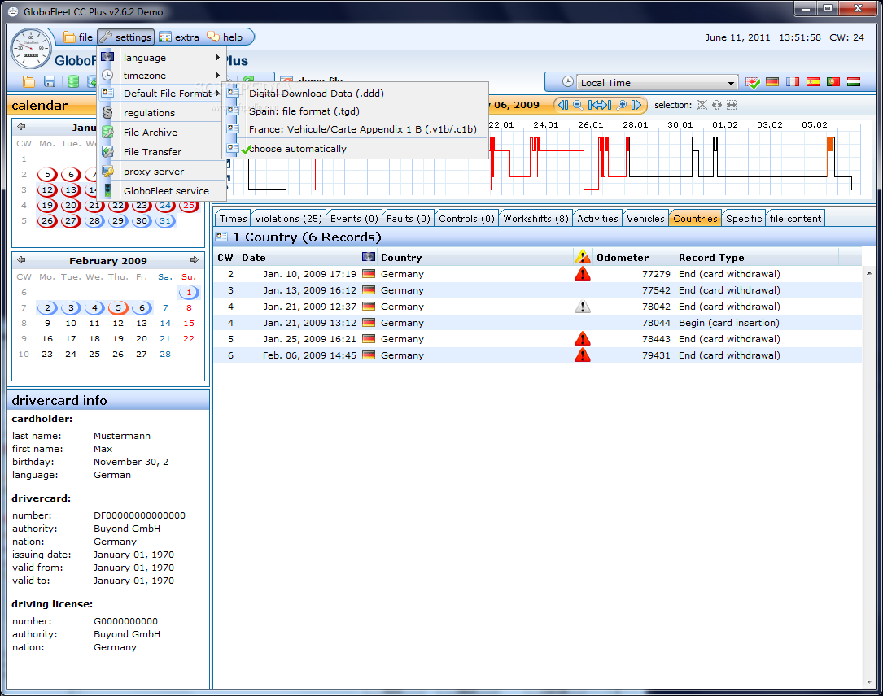Expand the Default File Format submenu
Image resolution: width=883 pixels, height=696 pixels.
tap(162, 94)
